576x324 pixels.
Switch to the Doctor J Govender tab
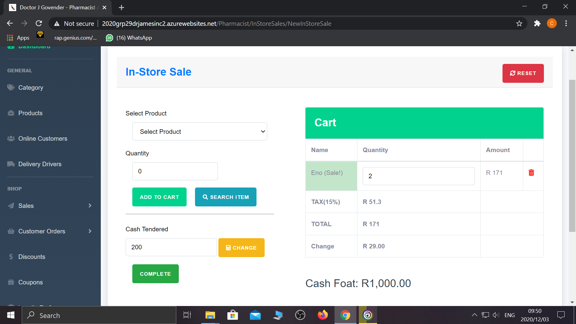[x=57, y=7]
